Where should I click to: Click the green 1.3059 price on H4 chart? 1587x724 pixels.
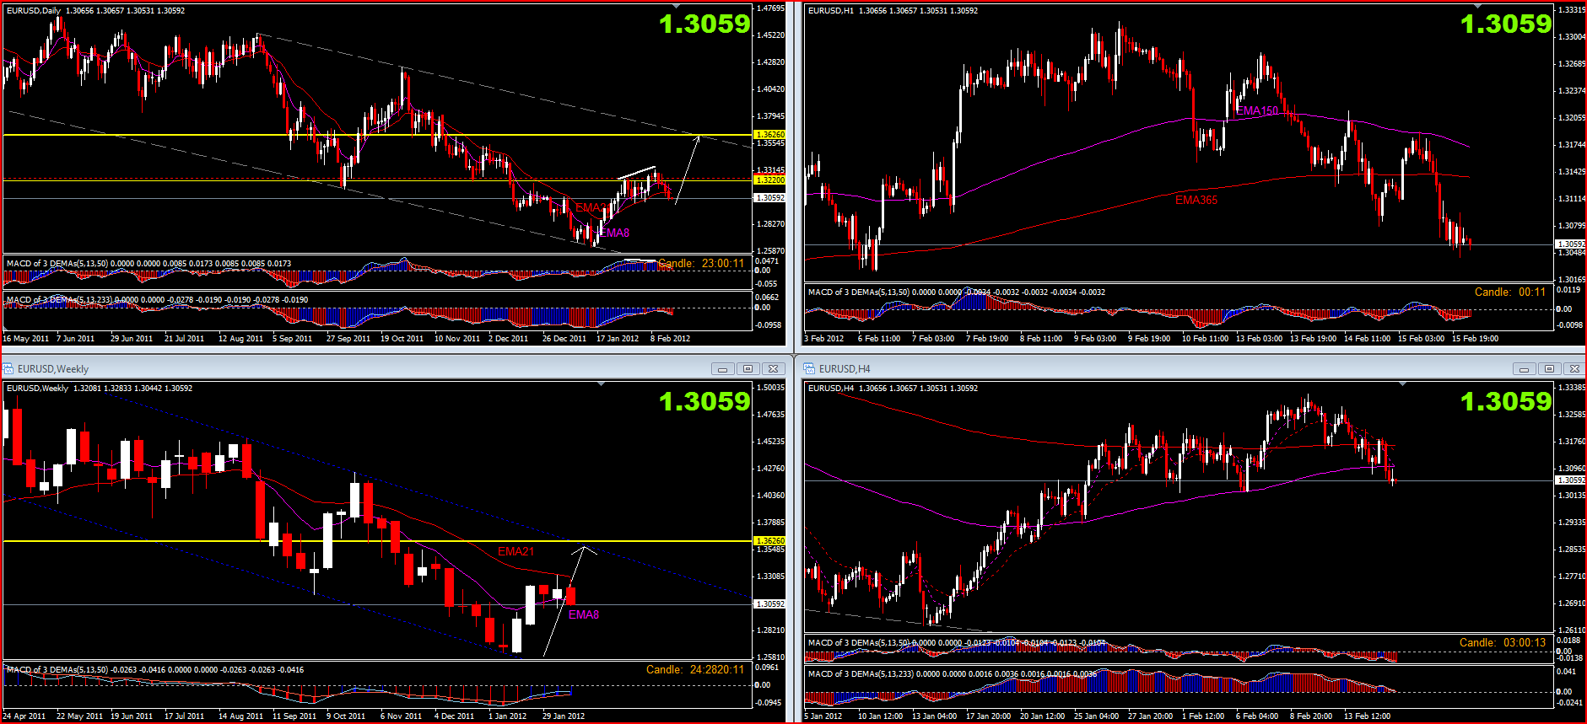[1506, 402]
